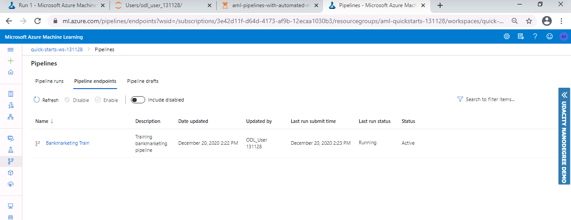The height and width of the screenshot is (220, 571).
Task: Click the browser back arrow
Action: (9, 21)
